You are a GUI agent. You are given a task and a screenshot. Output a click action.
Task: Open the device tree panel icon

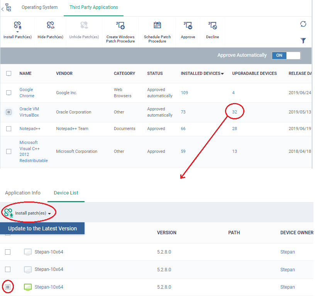click(8, 7)
